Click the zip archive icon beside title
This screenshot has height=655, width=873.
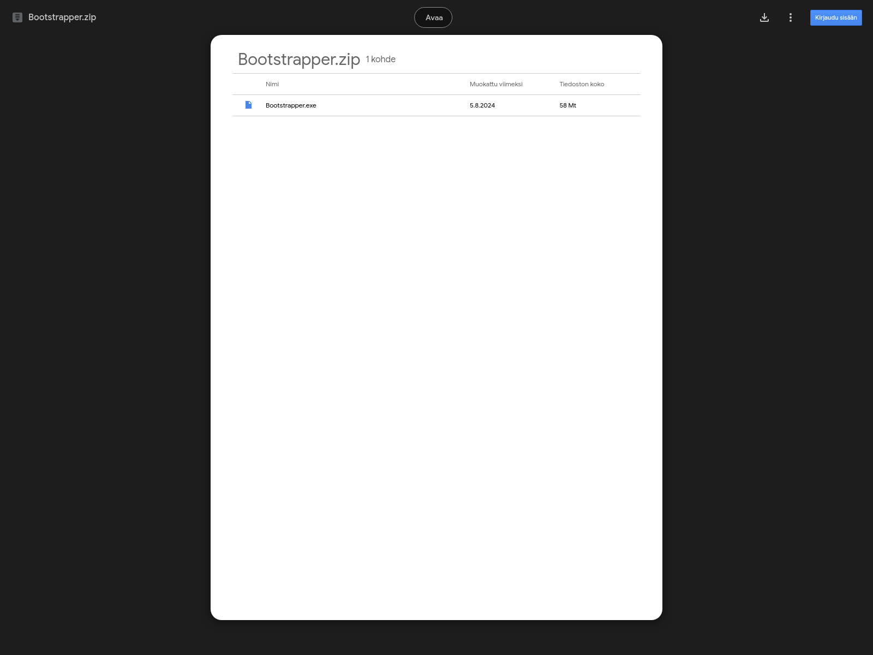[17, 17]
